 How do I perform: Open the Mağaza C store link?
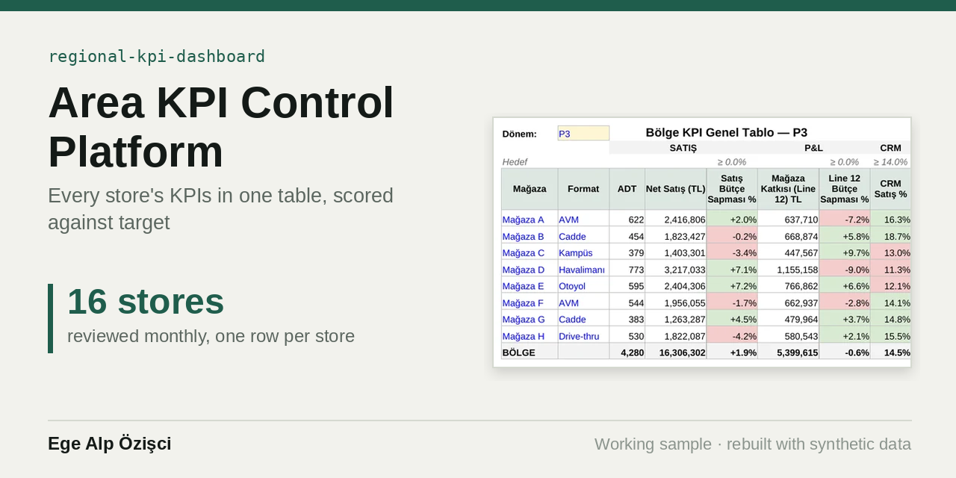point(524,253)
